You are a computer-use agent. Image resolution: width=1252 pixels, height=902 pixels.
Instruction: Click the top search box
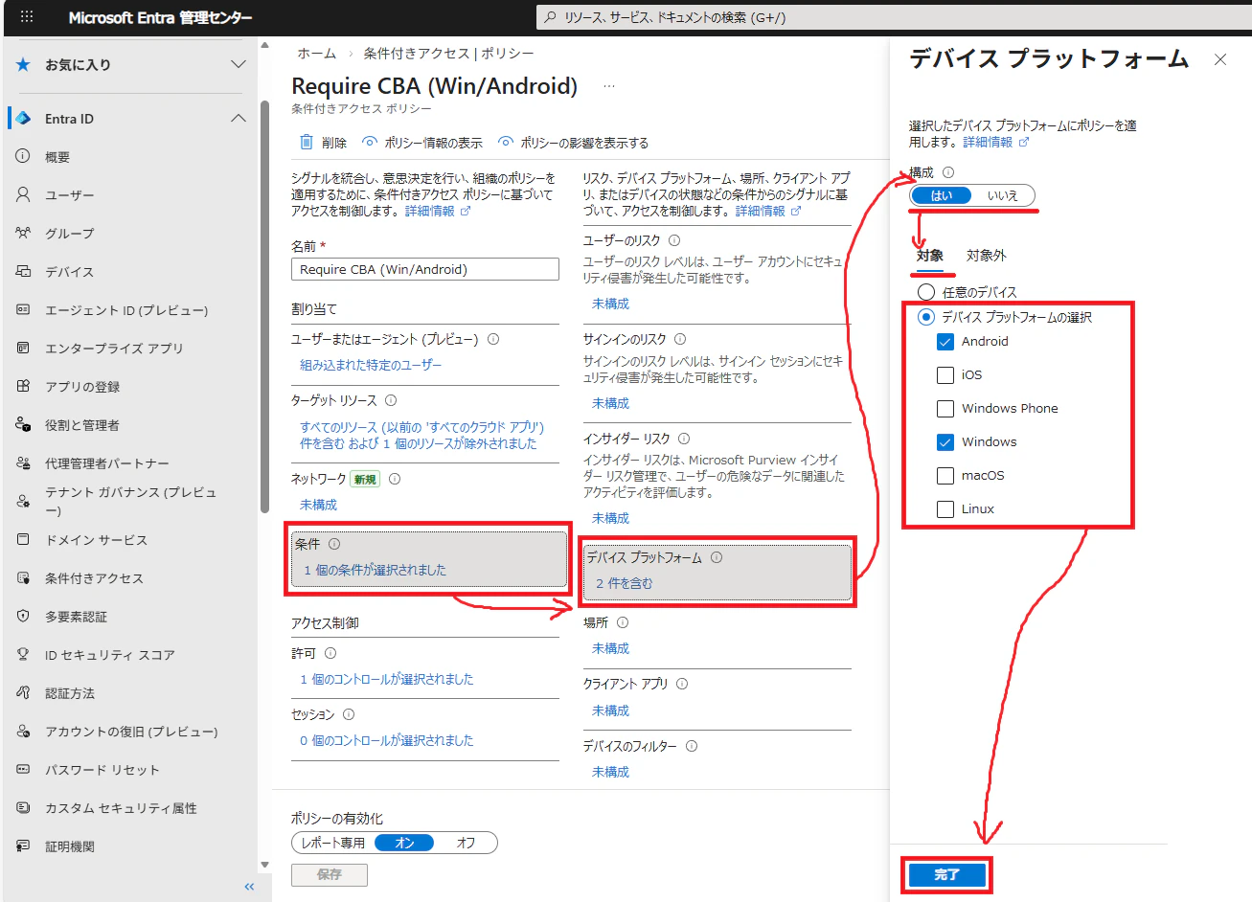click(893, 17)
